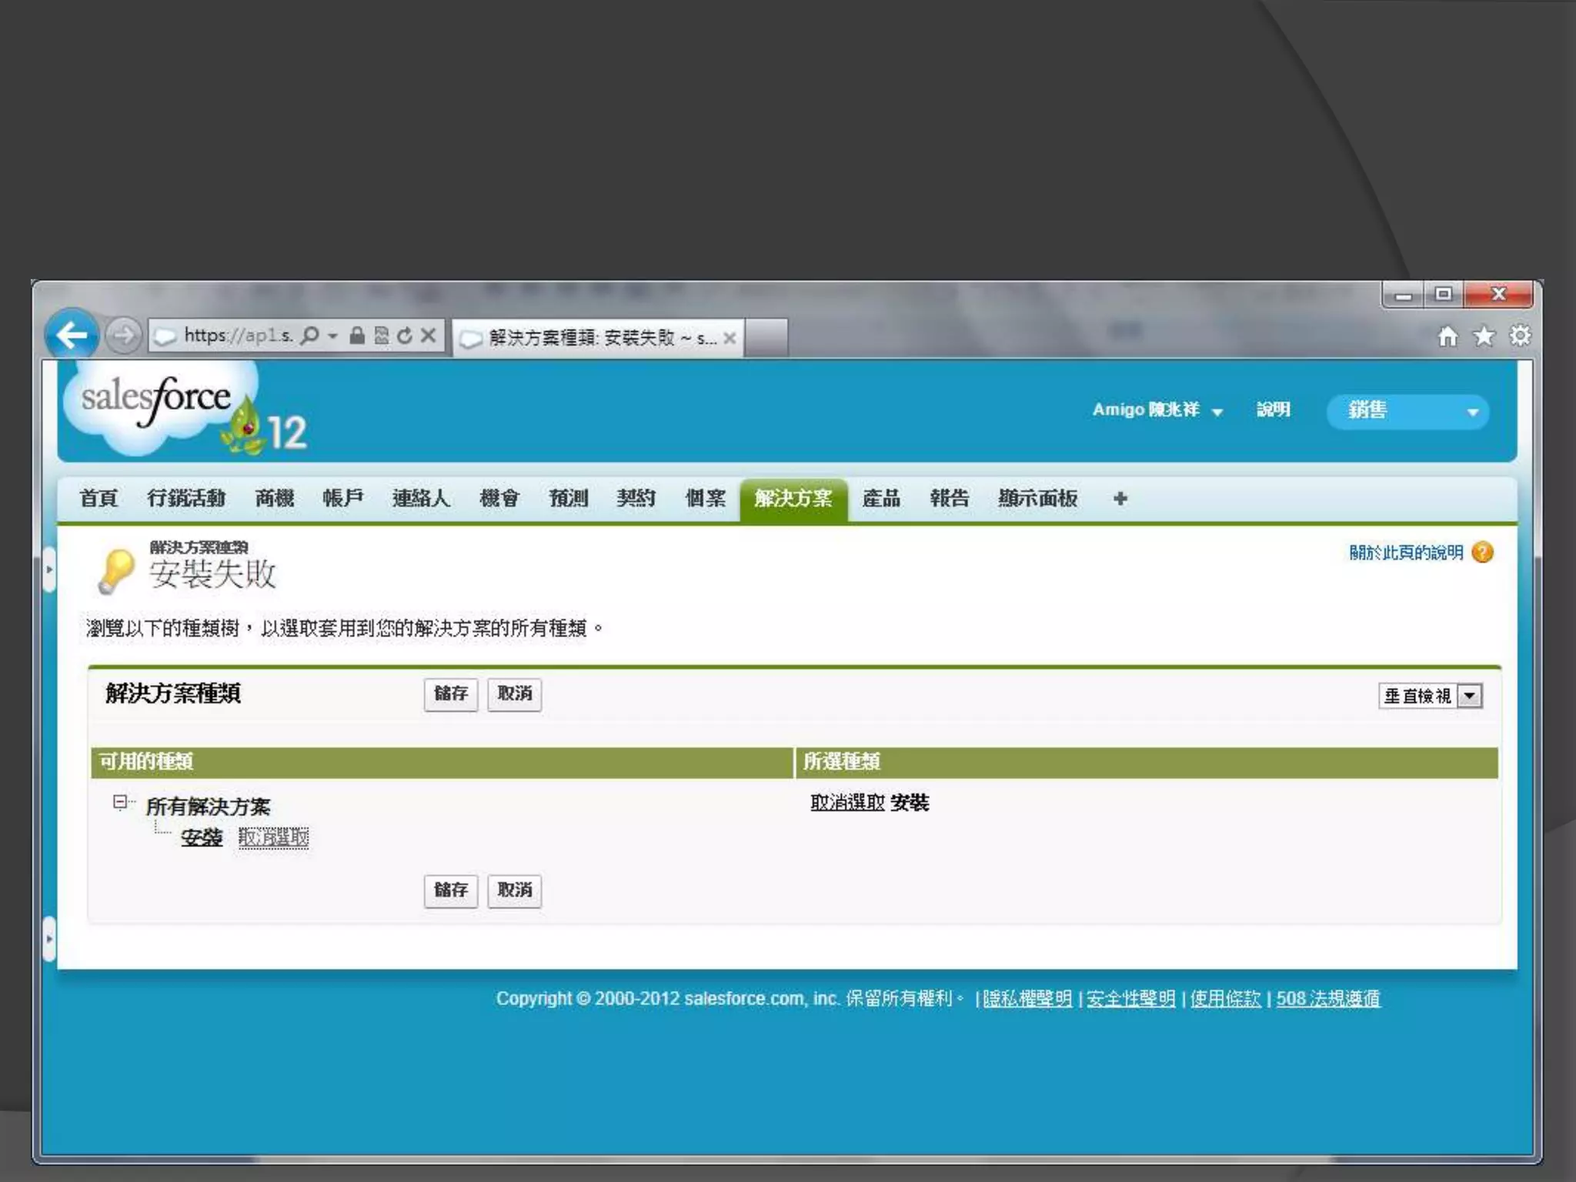Click the plus icon for all tabs
Screen dimensions: 1576x1182
click(x=1120, y=499)
